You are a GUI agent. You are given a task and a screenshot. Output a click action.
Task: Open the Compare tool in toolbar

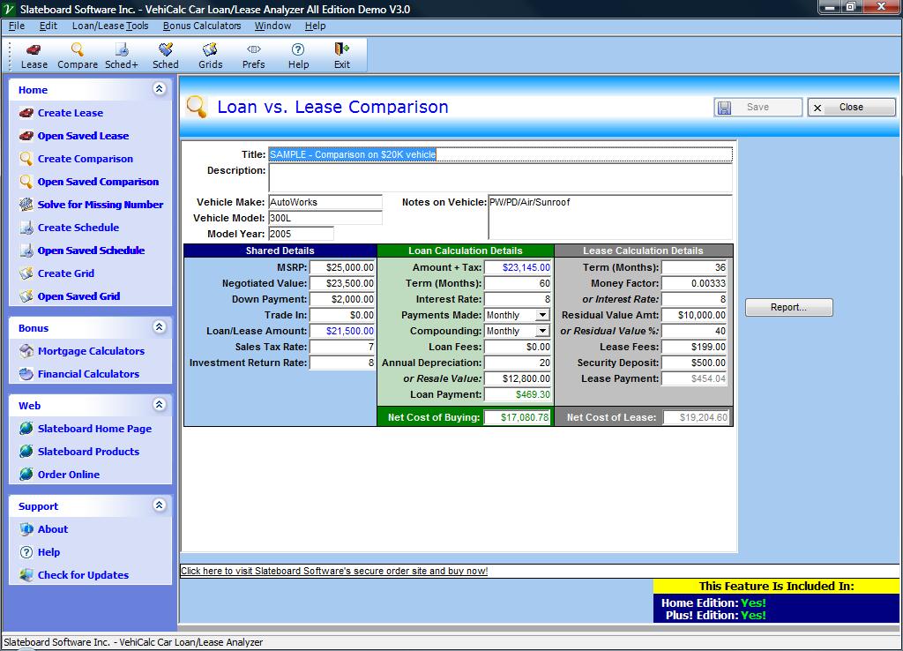pos(78,55)
